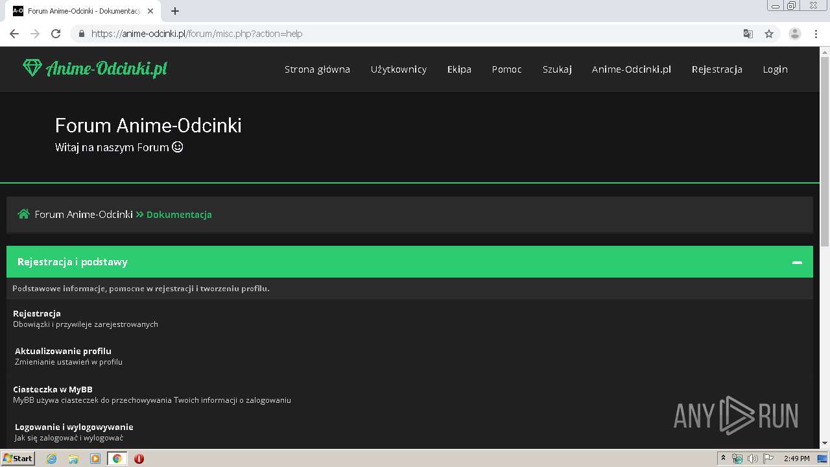Open Pomoc in the navigation

(x=506, y=69)
